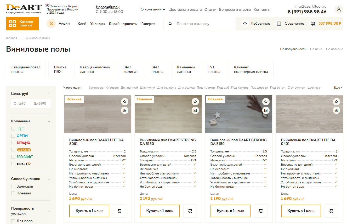
Task: Enable the Замковая laying method filter
Action: coord(13,187)
